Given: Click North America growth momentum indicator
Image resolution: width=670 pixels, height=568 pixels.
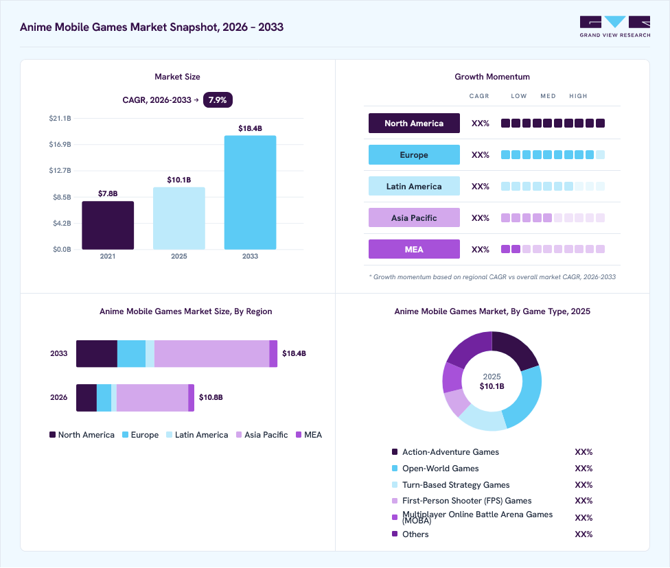Looking at the screenshot, I should 553,123.
